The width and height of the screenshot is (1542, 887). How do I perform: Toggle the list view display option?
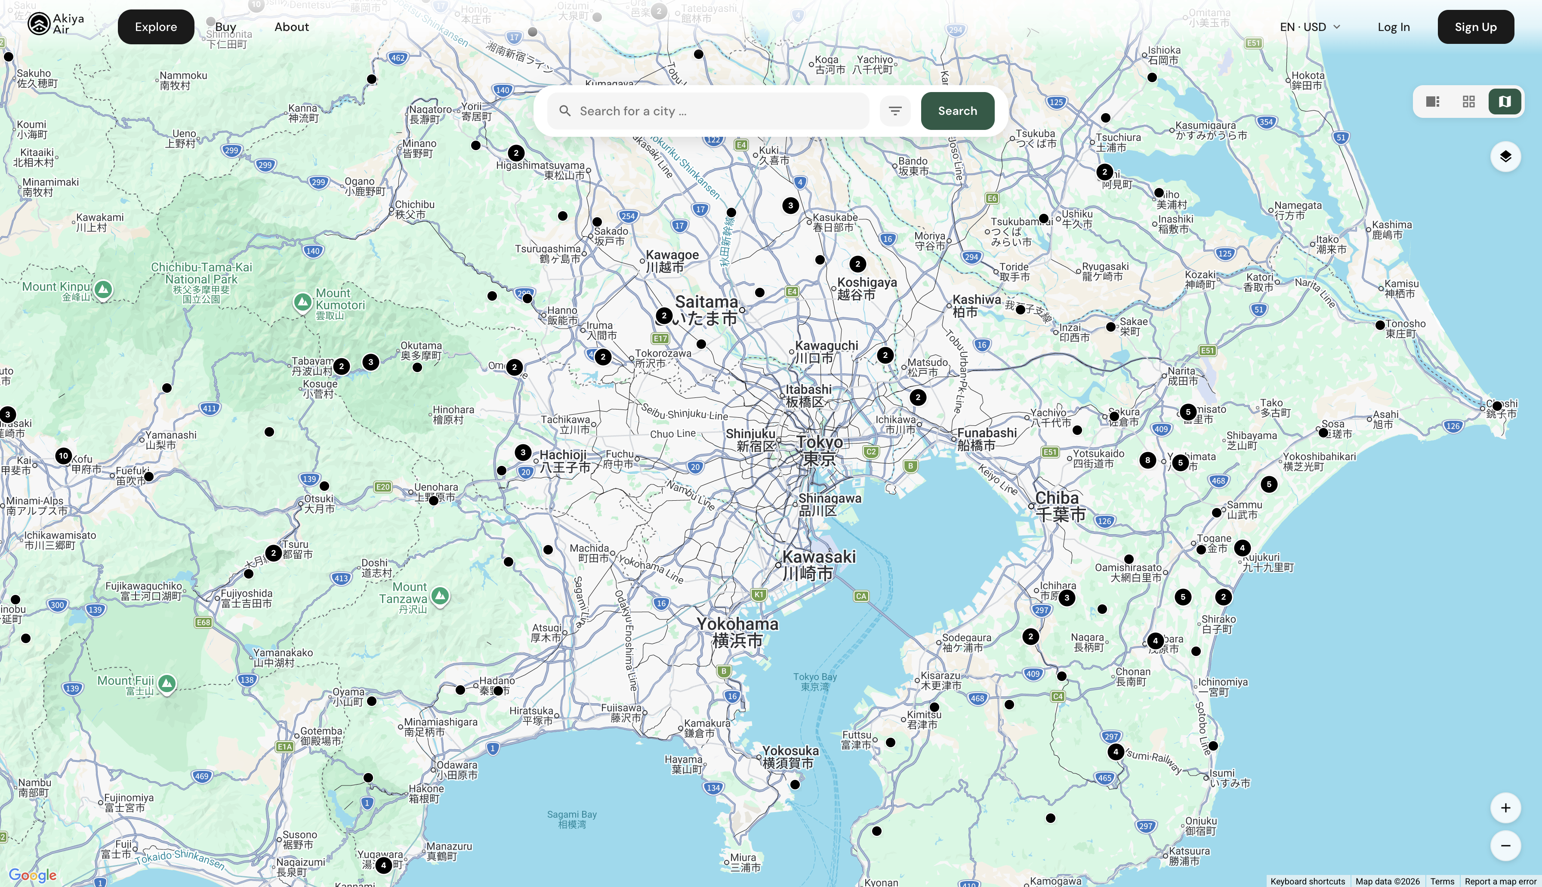point(1432,101)
